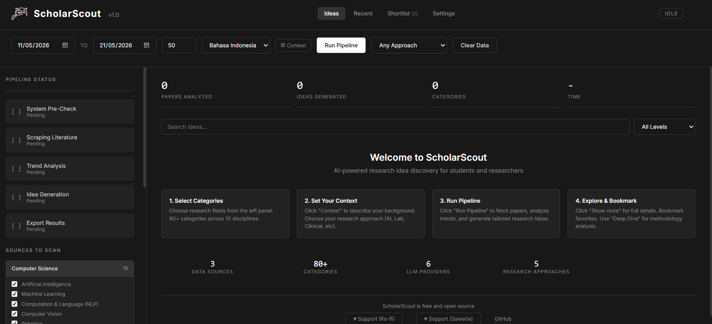This screenshot has height=324, width=712.
Task: Click the v1.0 version label
Action: (114, 15)
